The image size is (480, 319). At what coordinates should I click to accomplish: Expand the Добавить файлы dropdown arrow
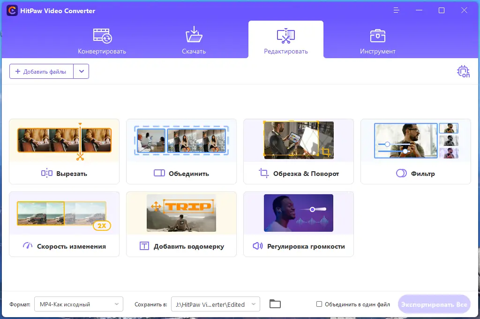[81, 71]
